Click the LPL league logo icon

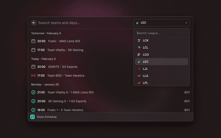pos(139,83)
